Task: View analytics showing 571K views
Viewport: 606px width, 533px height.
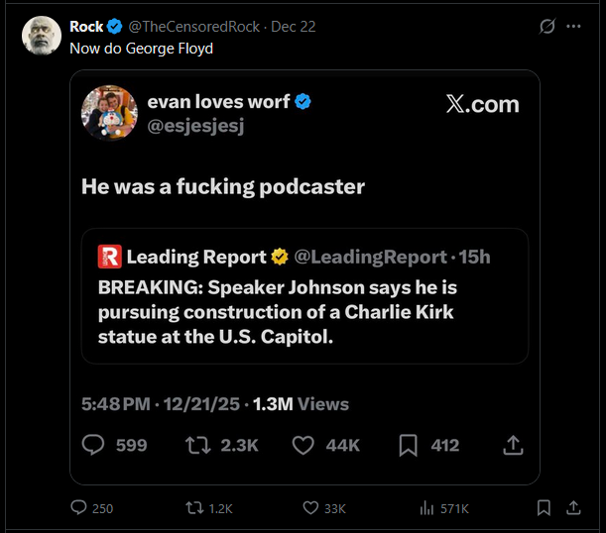Action: coord(427,507)
